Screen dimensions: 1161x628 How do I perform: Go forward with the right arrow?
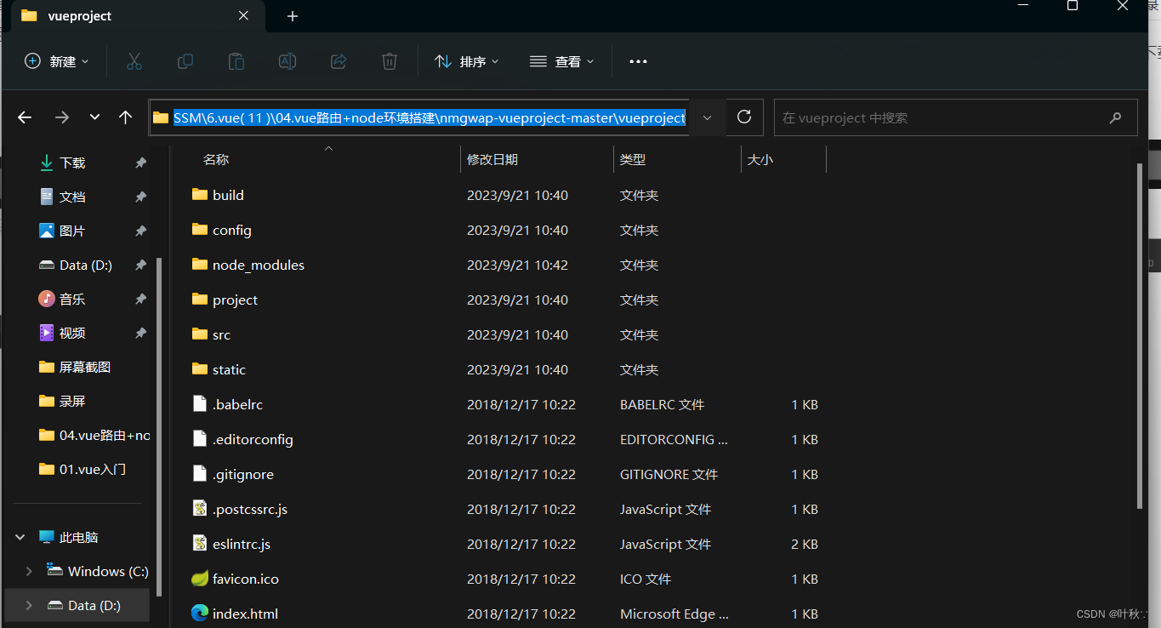tap(61, 117)
